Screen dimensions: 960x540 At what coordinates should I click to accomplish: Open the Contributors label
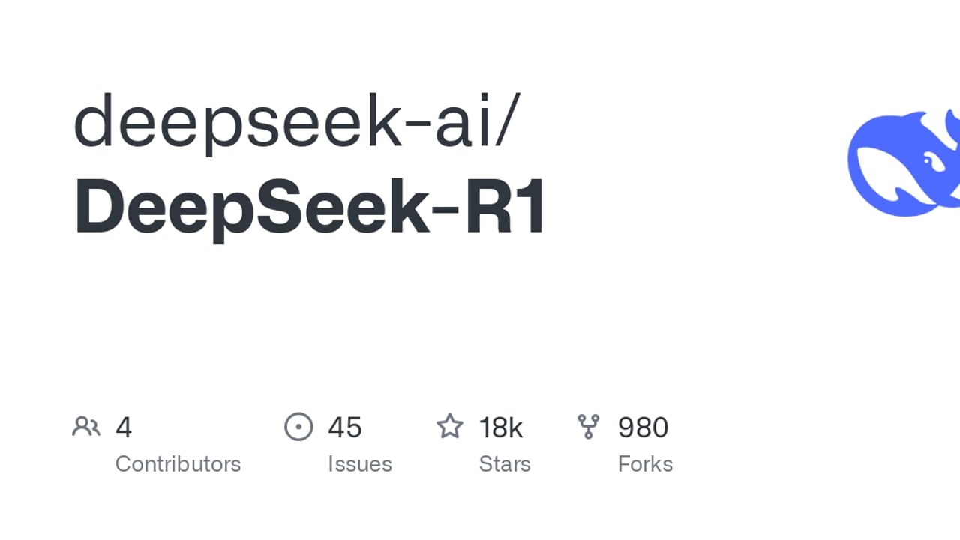(x=178, y=464)
